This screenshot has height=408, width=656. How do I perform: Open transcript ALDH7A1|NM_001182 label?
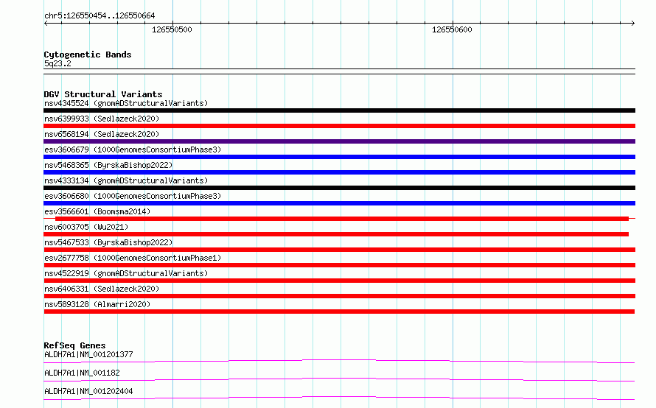point(82,373)
